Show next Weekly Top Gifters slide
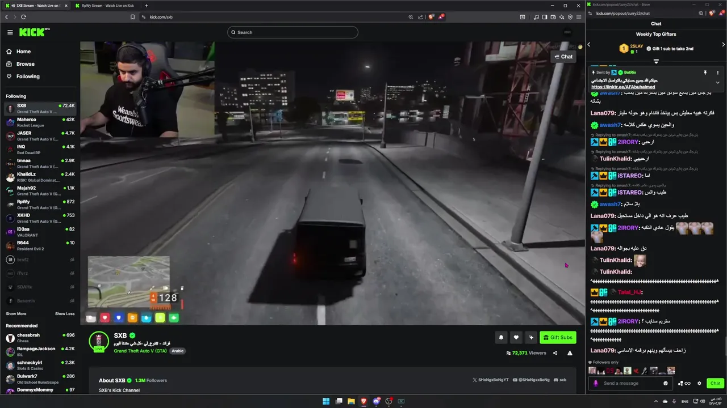This screenshot has width=727, height=408. click(x=723, y=44)
